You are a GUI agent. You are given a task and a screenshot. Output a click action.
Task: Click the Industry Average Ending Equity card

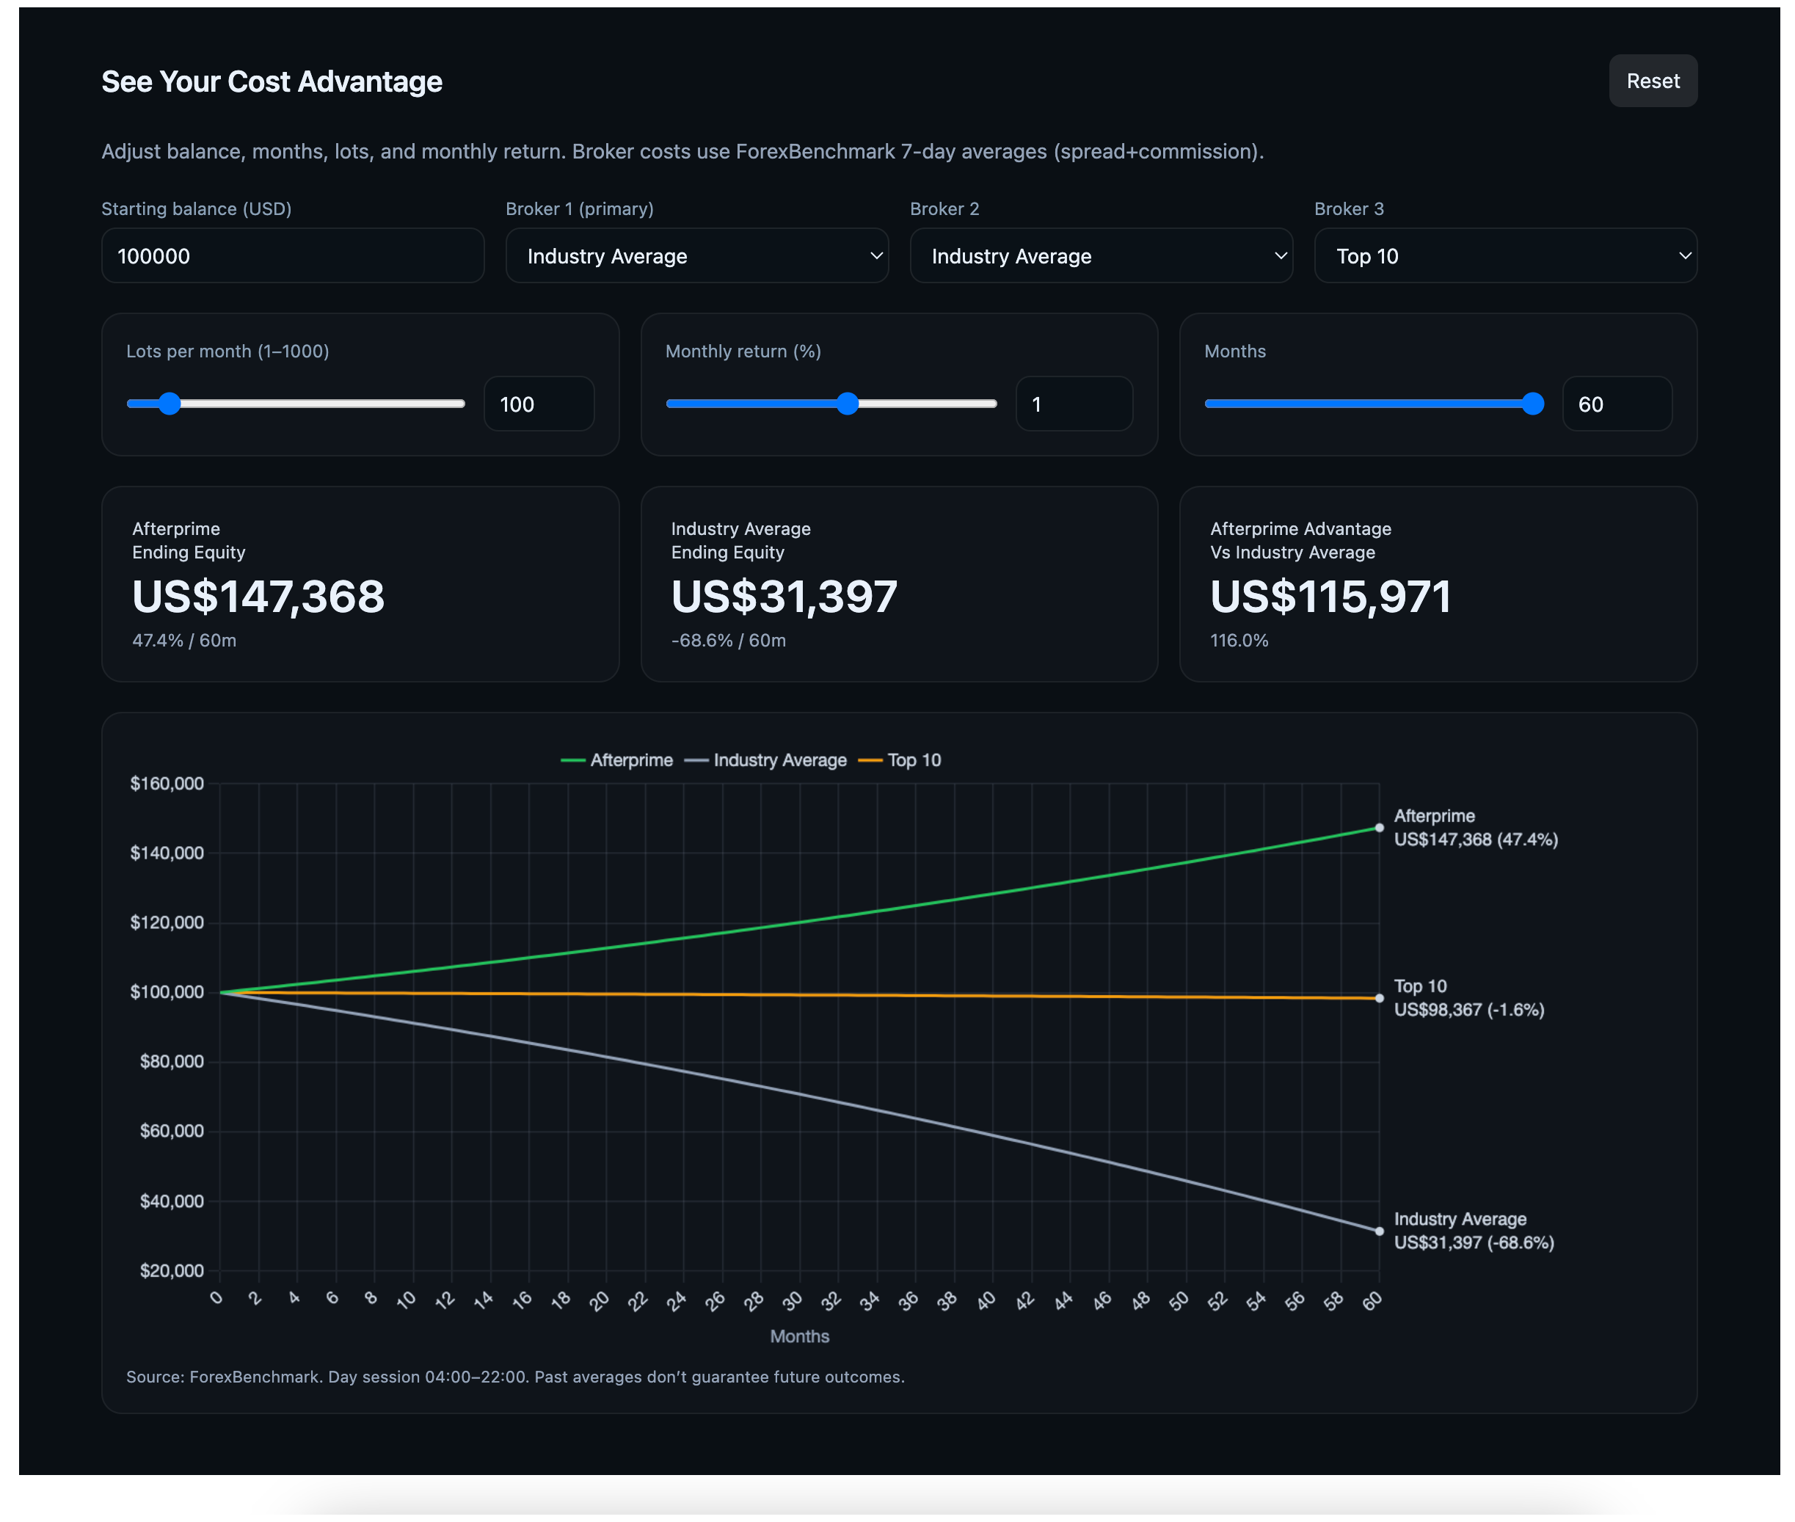click(898, 584)
